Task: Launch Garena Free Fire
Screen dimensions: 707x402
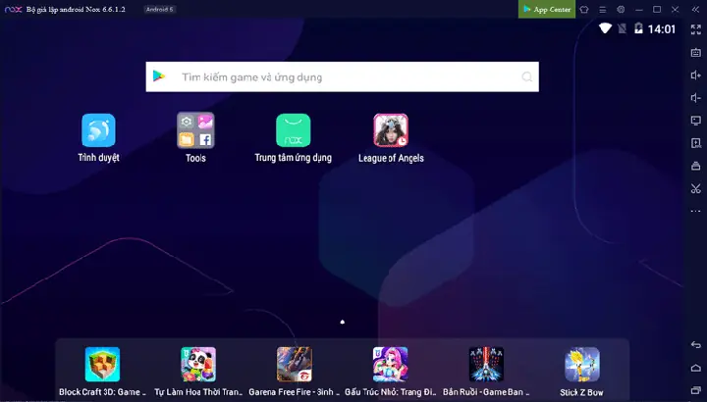Action: pyautogui.click(x=294, y=364)
